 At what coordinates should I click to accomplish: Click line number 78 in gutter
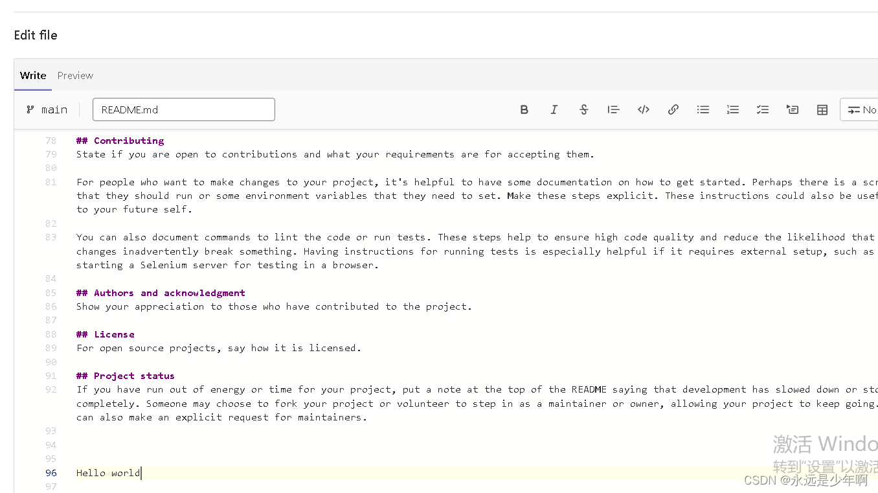[51, 141]
